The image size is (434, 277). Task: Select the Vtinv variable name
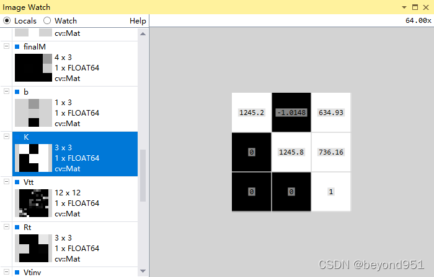(x=32, y=272)
